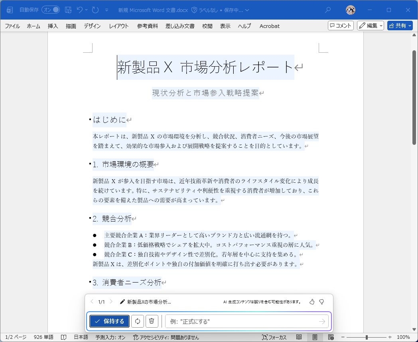Open the Comments panel icon
Viewport: 418px width, 342px height.
coord(340,26)
